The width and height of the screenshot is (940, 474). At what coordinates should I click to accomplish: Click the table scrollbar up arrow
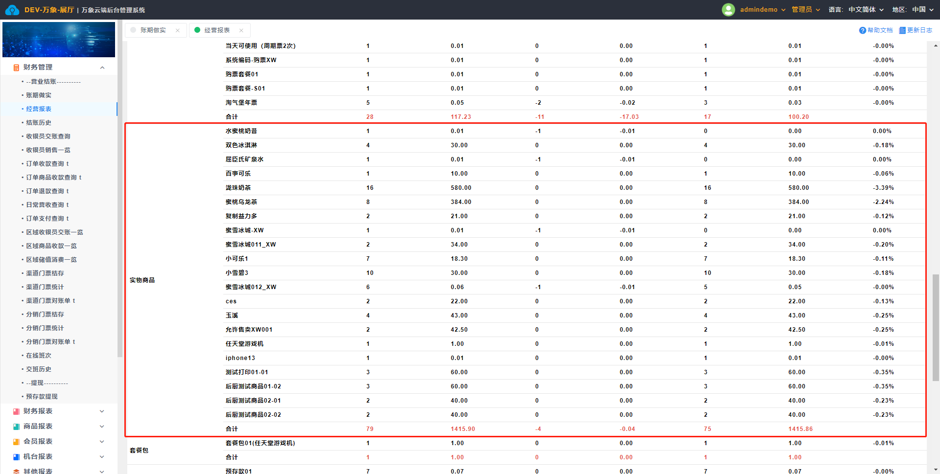936,45
